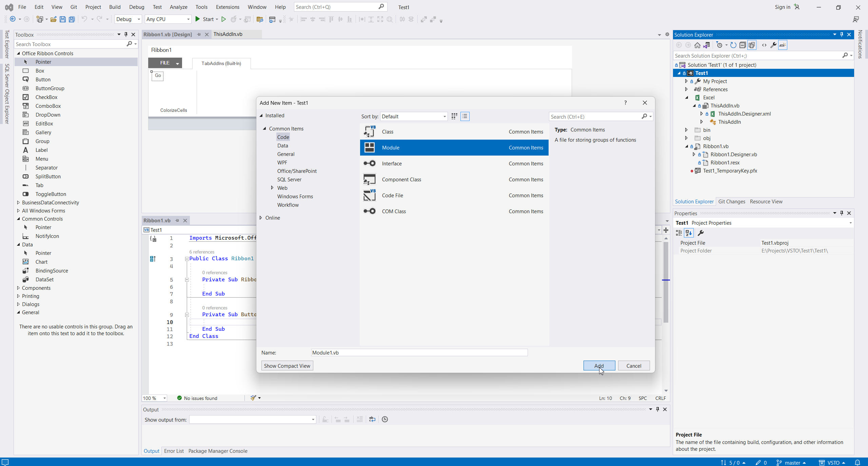Click the Name field containing Module1.vb
The height and width of the screenshot is (466, 868).
pos(419,352)
